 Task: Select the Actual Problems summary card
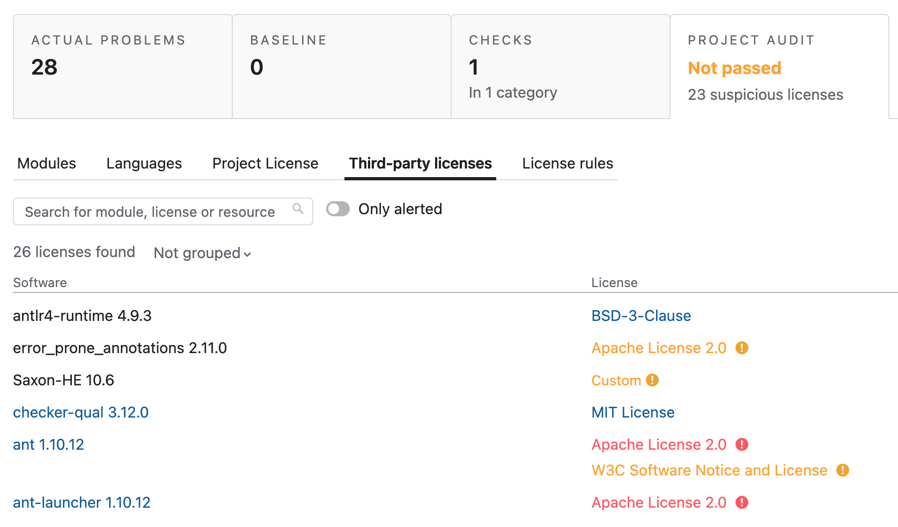click(123, 67)
